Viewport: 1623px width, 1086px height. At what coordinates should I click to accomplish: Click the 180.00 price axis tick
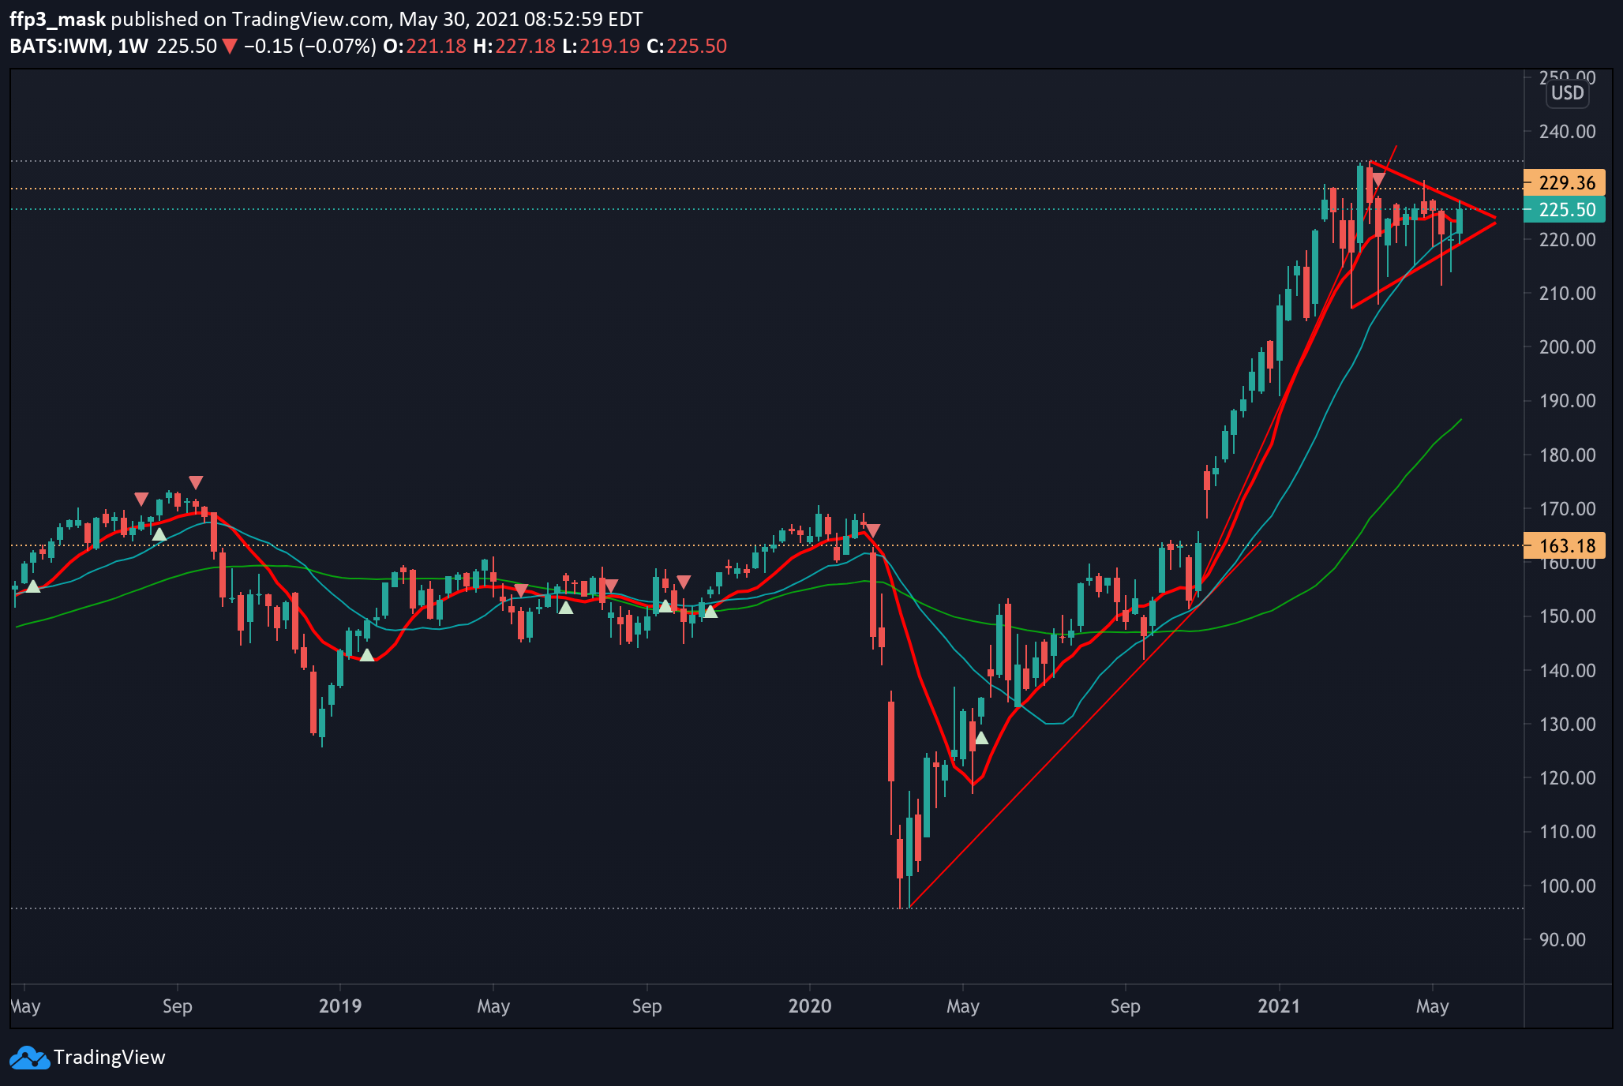tap(1567, 455)
